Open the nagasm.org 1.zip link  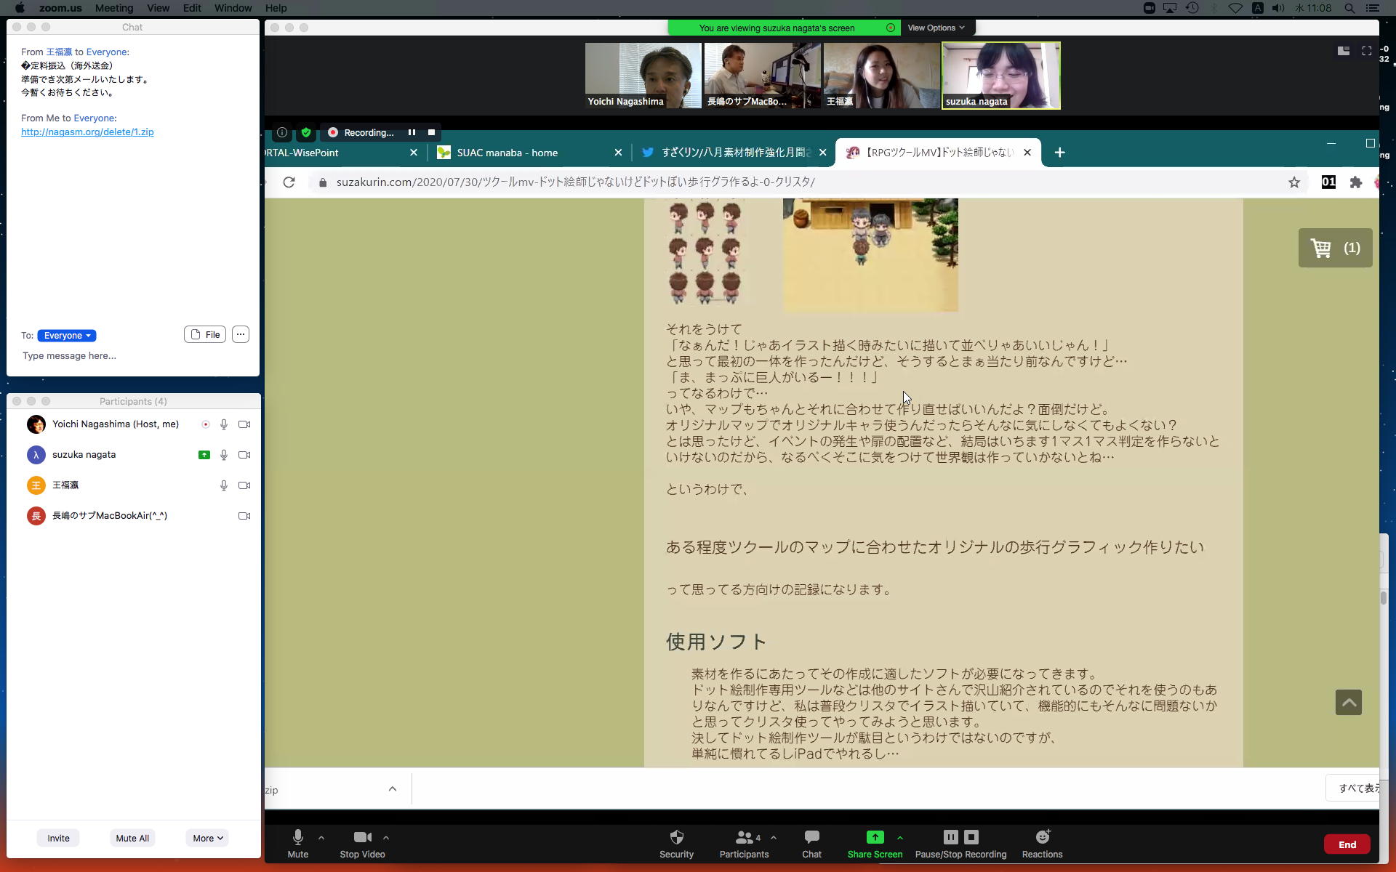87,132
